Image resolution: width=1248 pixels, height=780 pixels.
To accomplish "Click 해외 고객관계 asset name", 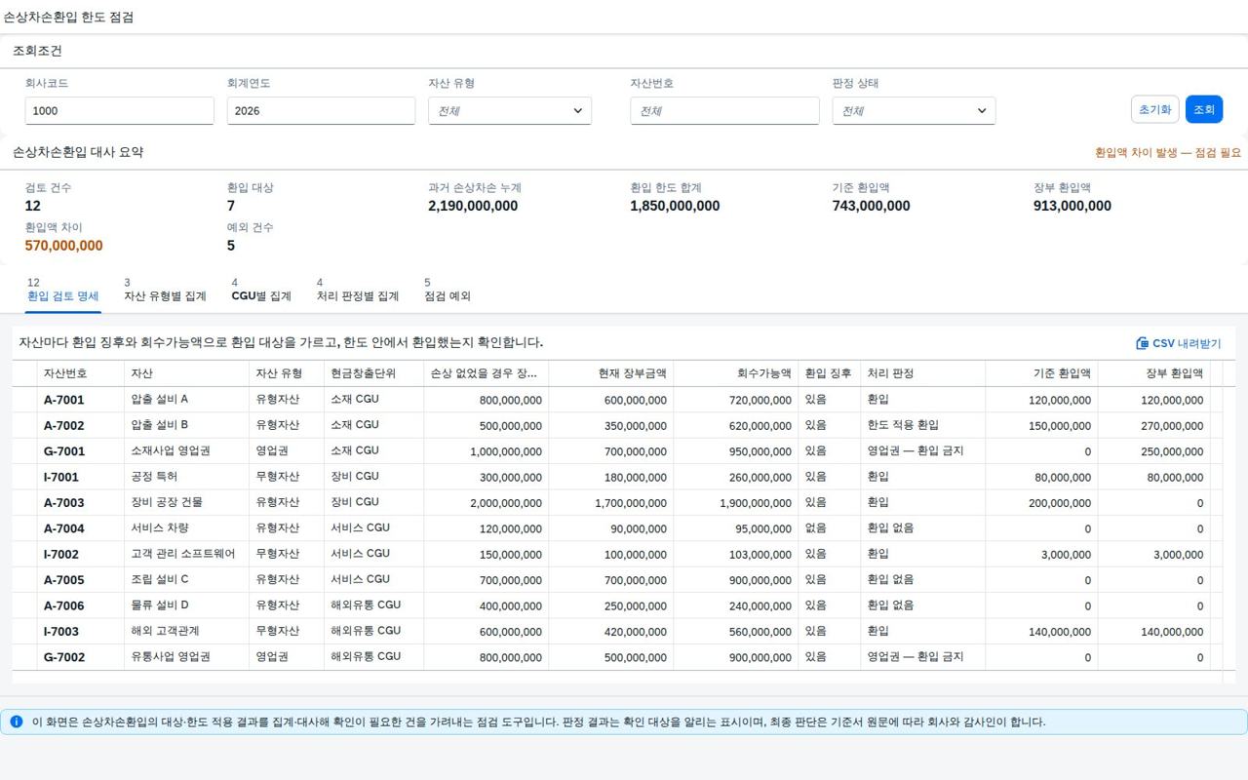I will point(165,632).
